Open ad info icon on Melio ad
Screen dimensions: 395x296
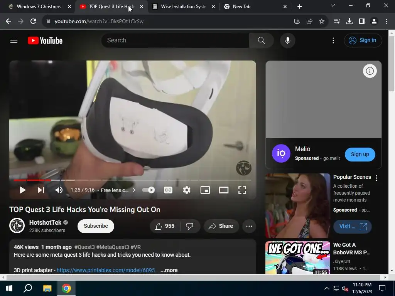[x=370, y=71]
